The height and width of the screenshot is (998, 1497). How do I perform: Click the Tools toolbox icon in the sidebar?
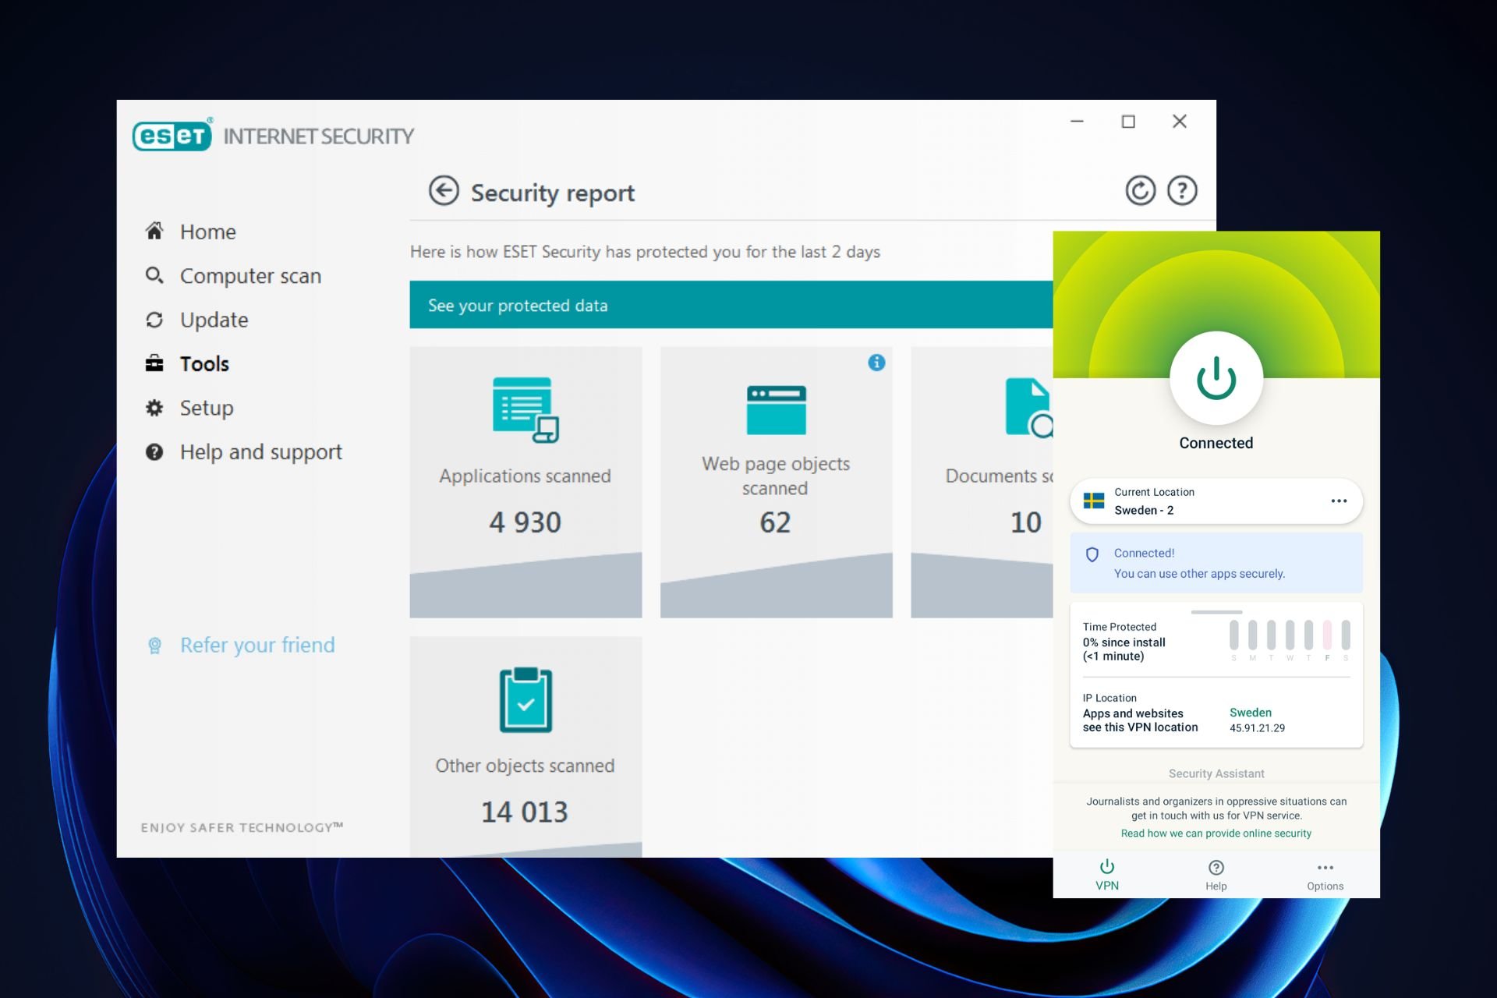(x=154, y=363)
